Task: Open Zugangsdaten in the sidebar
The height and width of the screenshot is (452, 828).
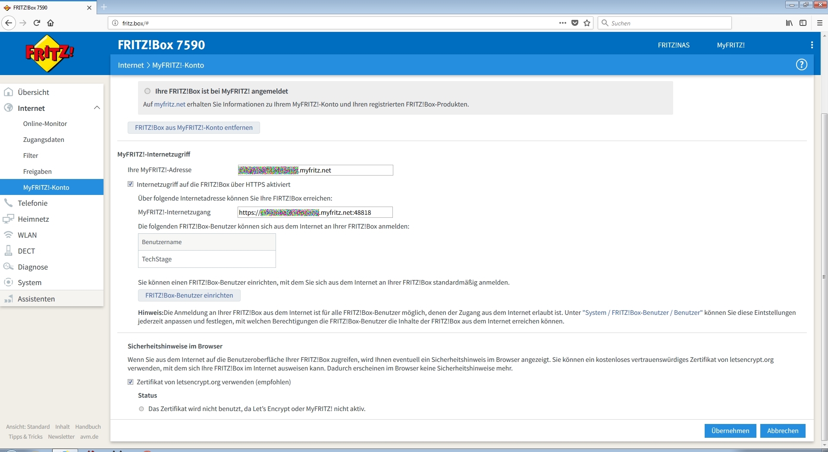Action: (x=44, y=140)
